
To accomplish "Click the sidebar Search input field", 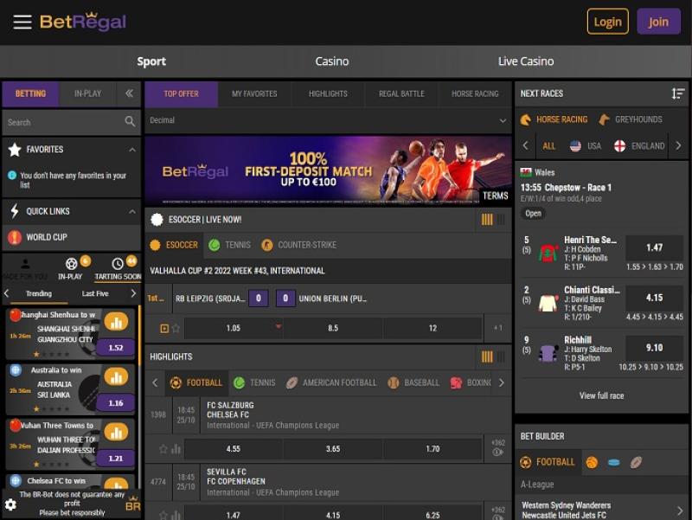I will click(x=61, y=122).
